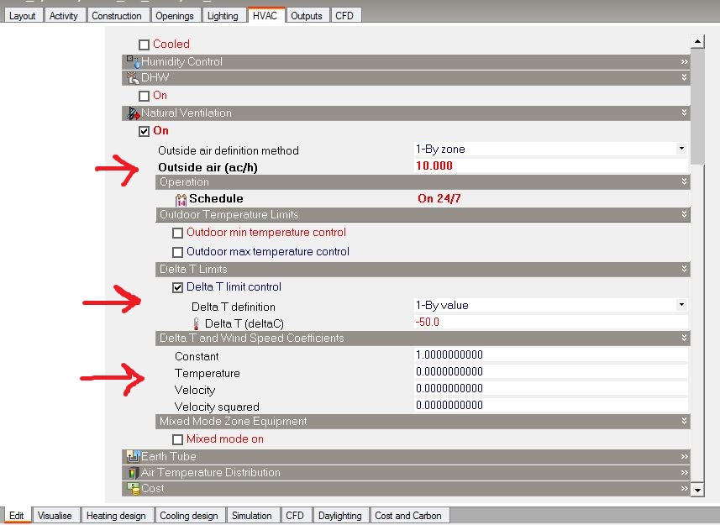The height and width of the screenshot is (525, 720).
Task: Click the Schedule calendar icon
Action: (x=181, y=199)
